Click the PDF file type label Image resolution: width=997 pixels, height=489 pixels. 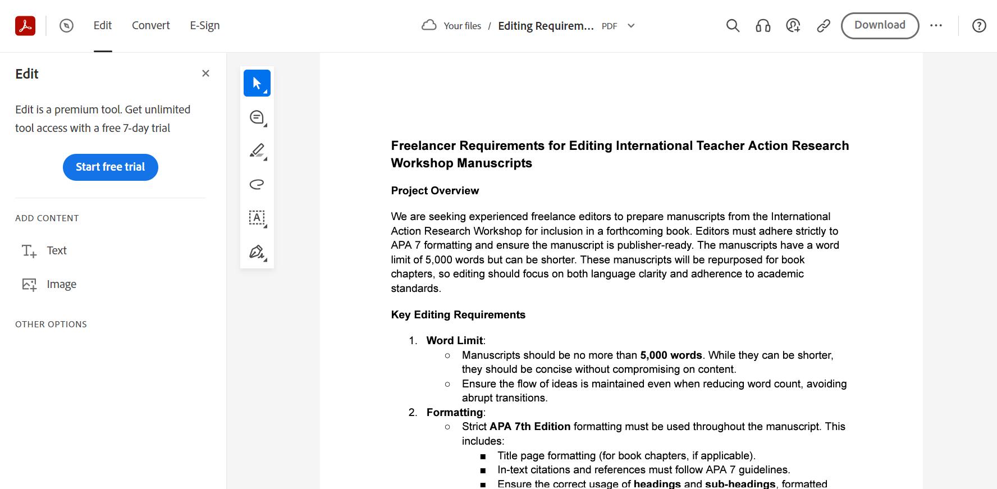click(x=609, y=26)
